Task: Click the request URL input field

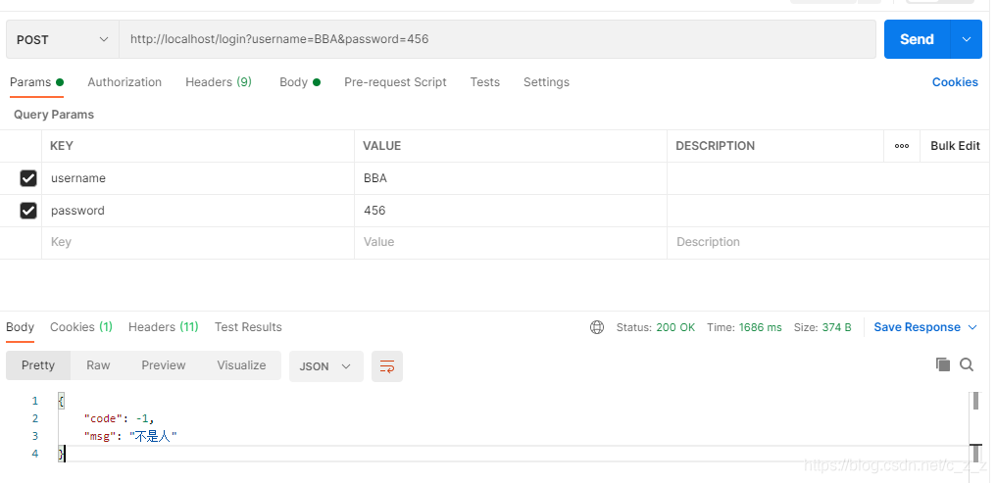Action: pos(497,39)
